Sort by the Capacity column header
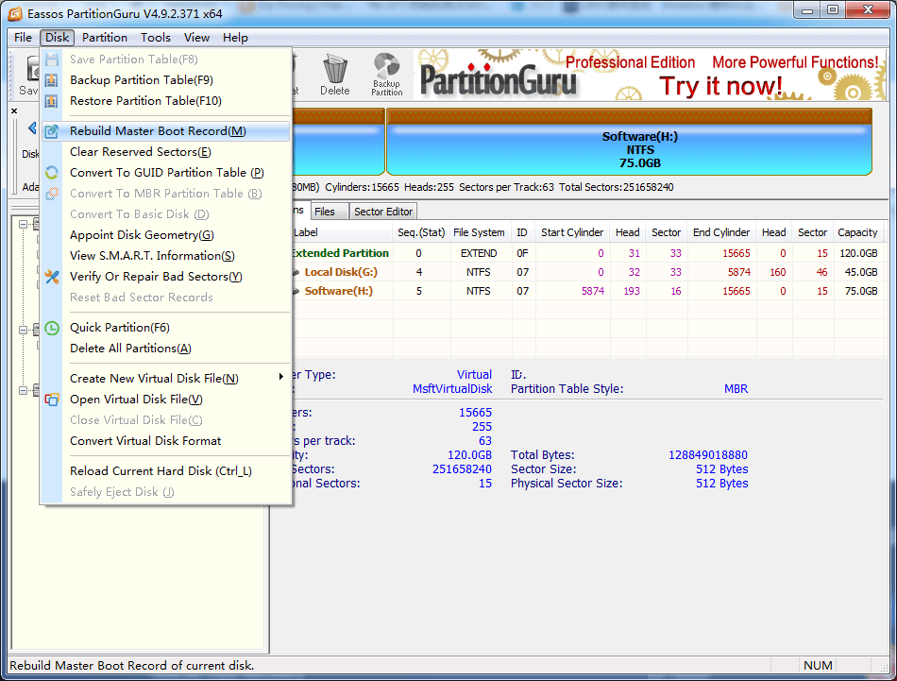 click(857, 233)
